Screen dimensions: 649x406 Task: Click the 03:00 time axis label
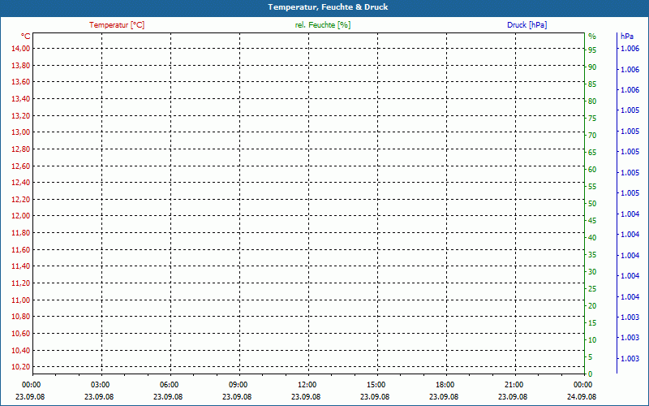100,385
